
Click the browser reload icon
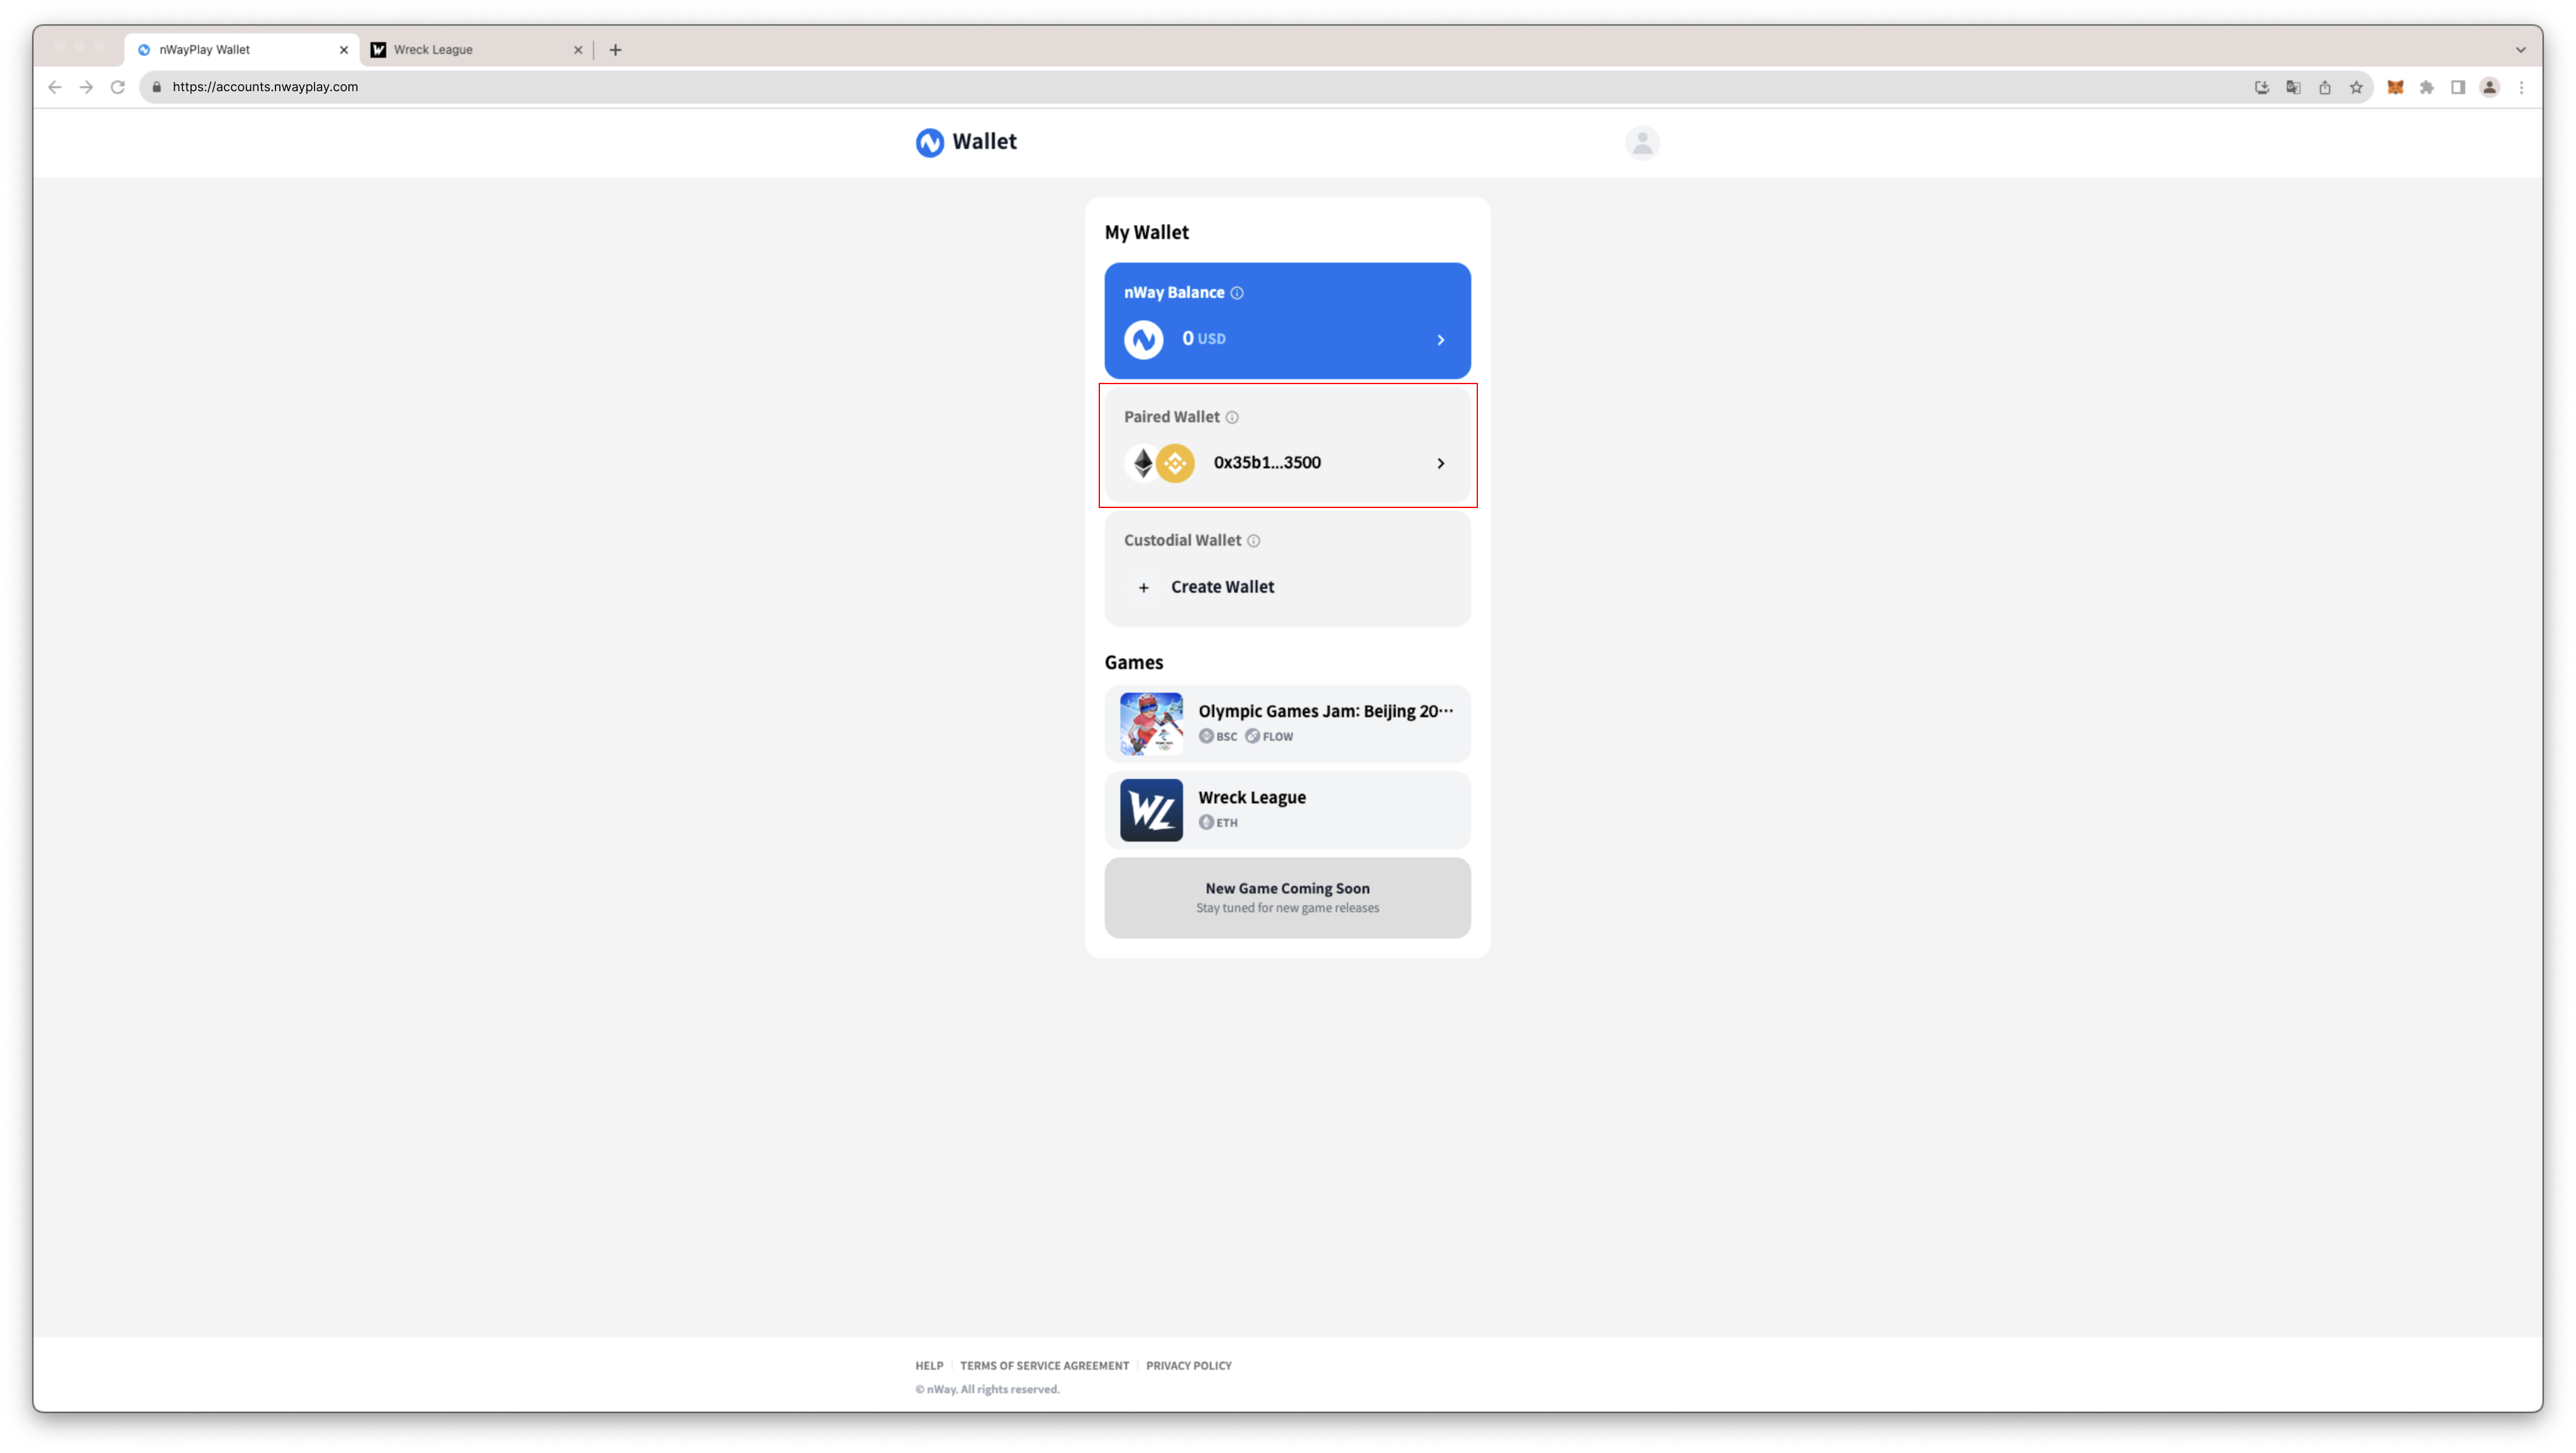(x=117, y=87)
